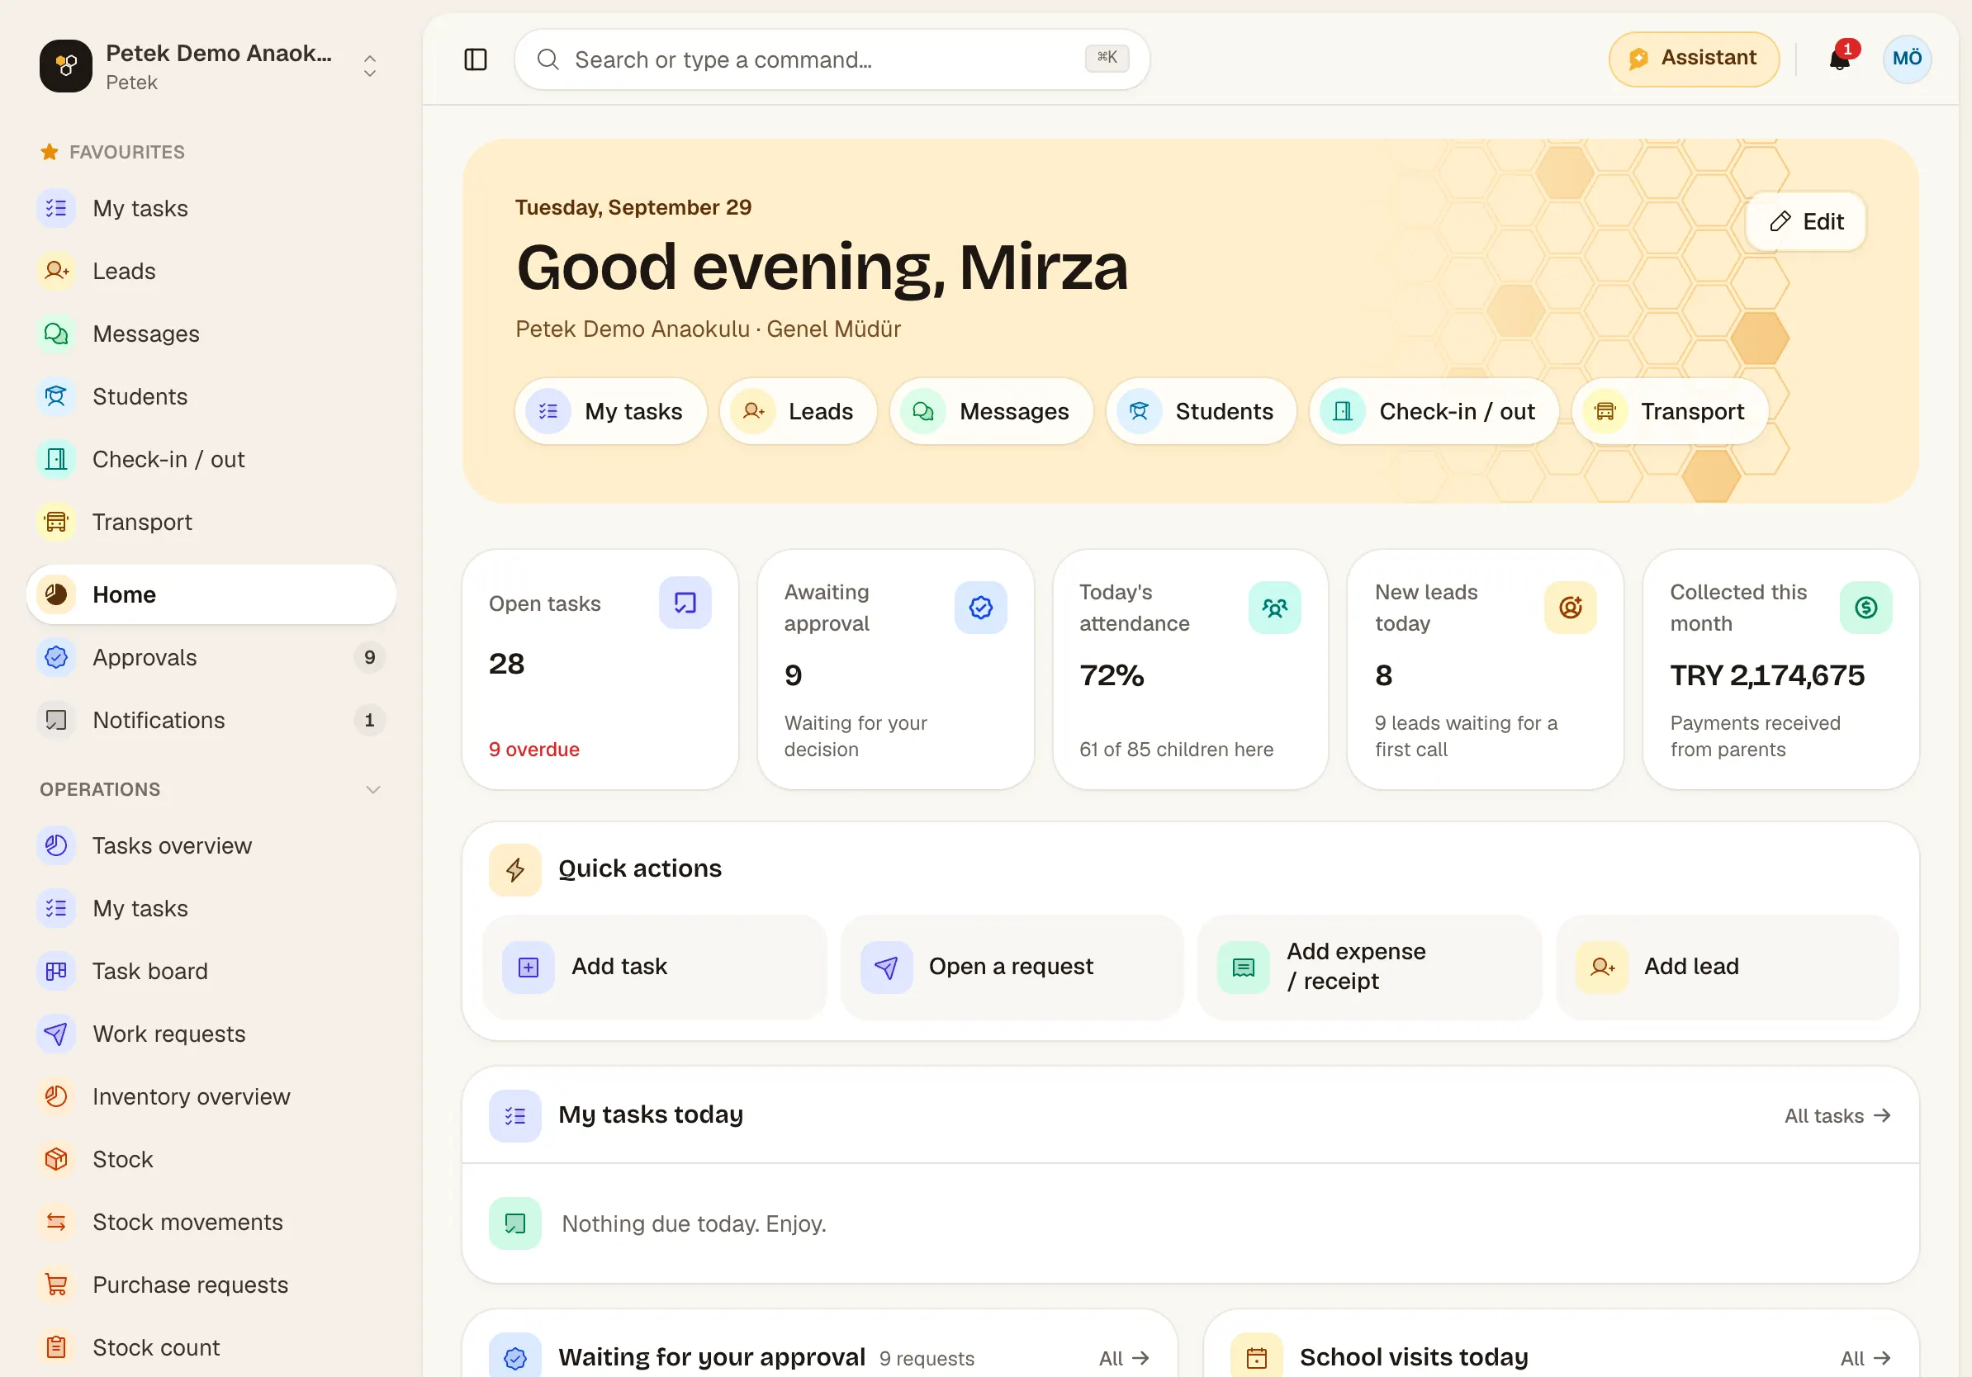Image resolution: width=1972 pixels, height=1377 pixels.
Task: Click the Today's attendance people icon
Action: [1274, 608]
